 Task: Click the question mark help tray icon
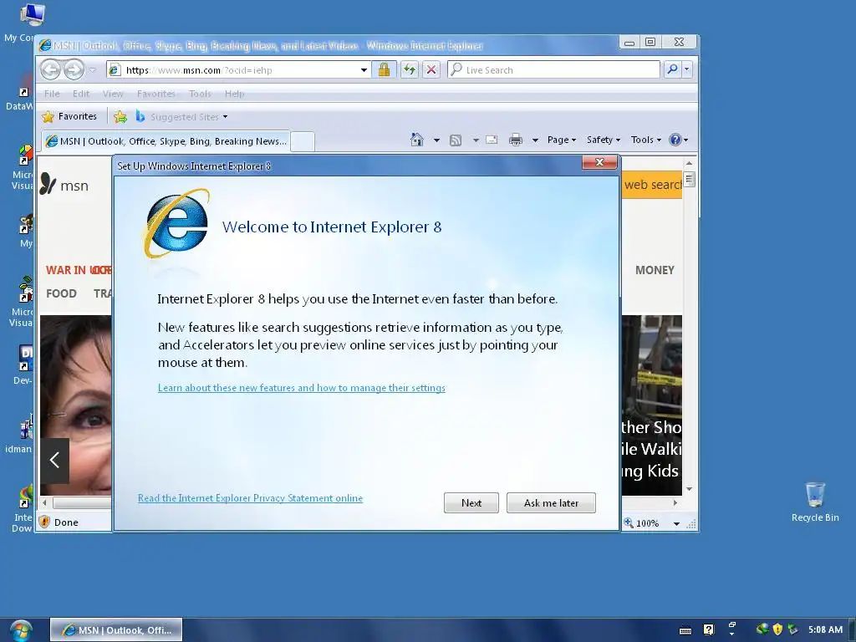709,630
